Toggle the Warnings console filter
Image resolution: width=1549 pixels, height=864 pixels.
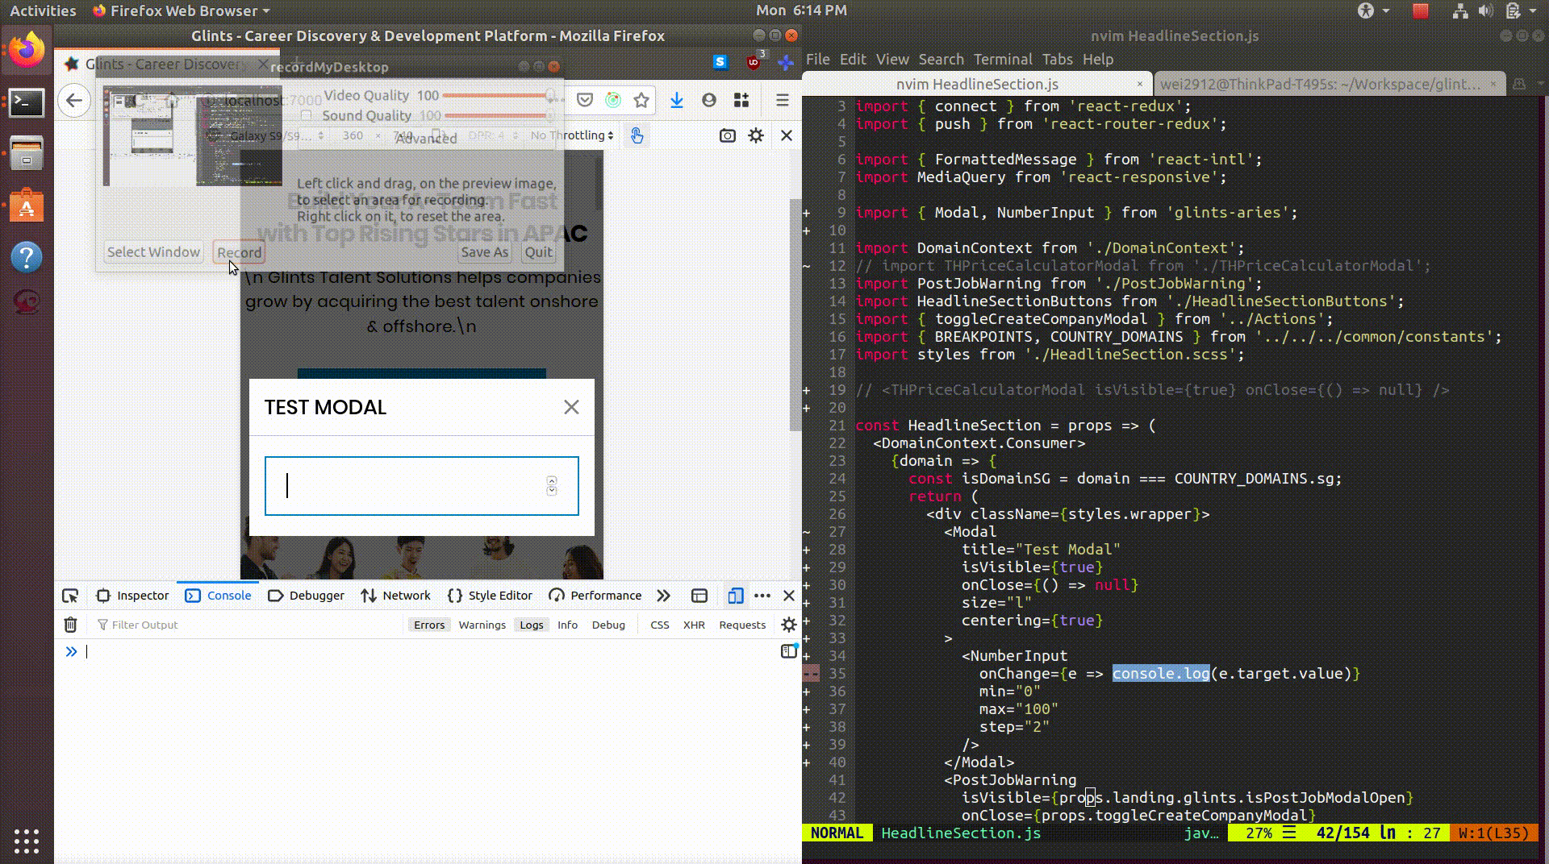pyautogui.click(x=482, y=625)
